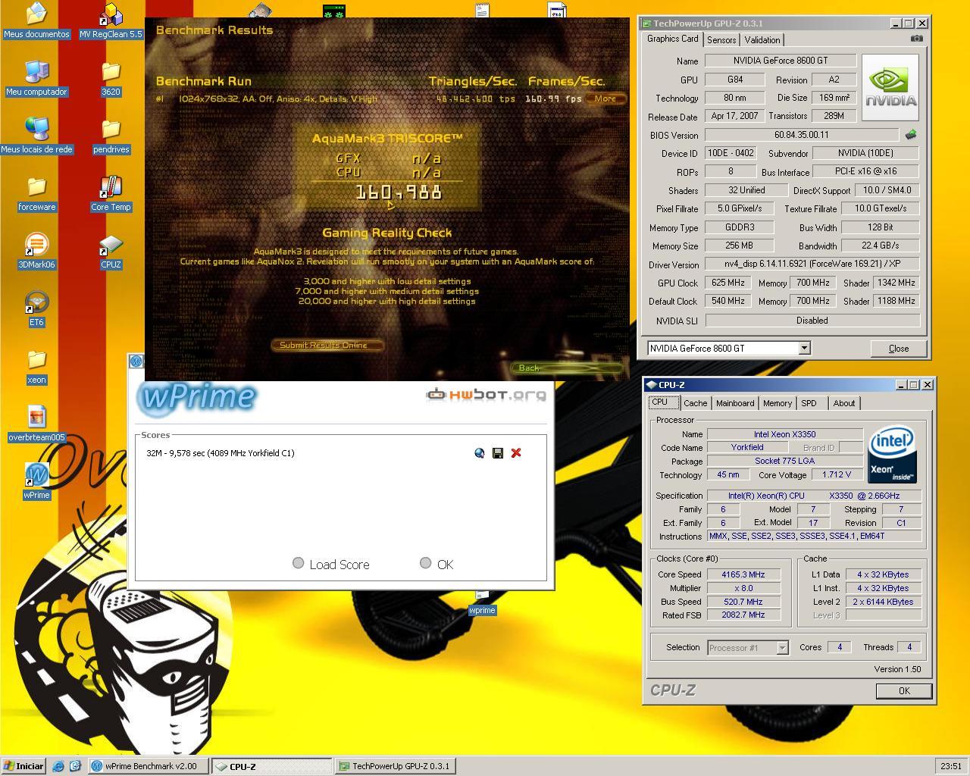Viewport: 970px width, 776px height.
Task: Open MV RegClean 5.5 desktop icon
Action: tap(111, 21)
